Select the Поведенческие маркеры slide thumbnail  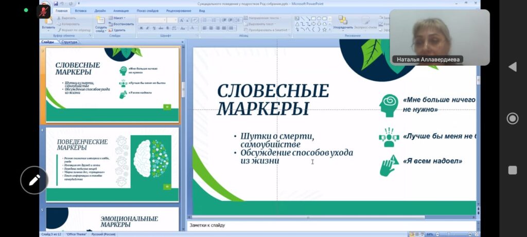click(x=112, y=165)
